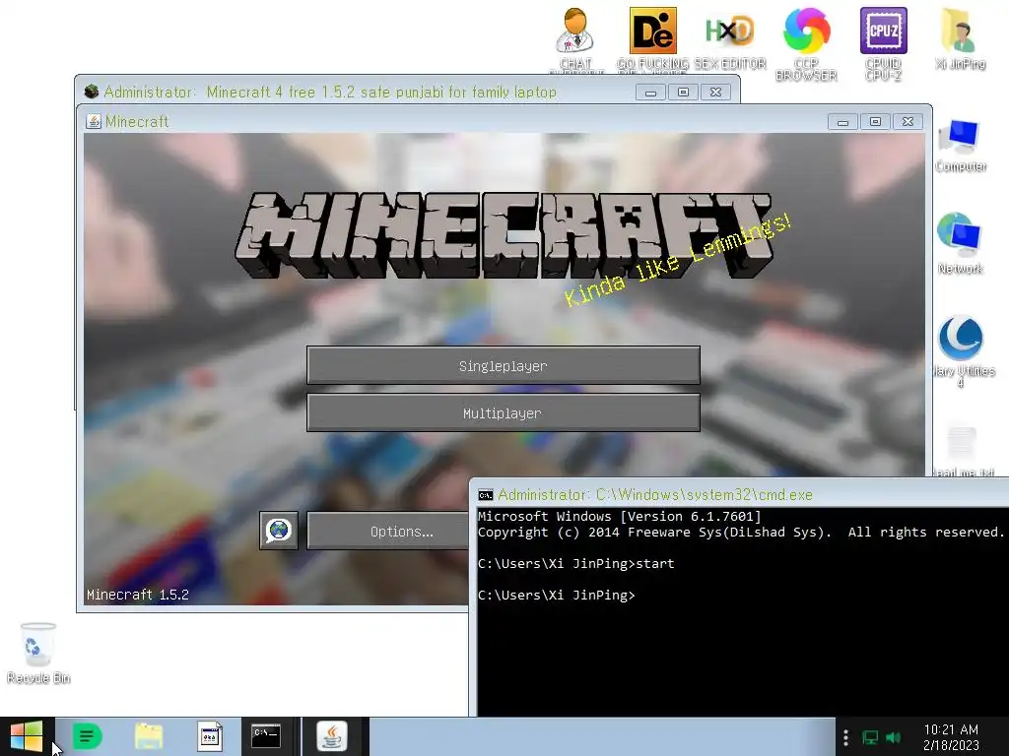Click the cmd.exe window title bar
Screen dimensions: 1009x756
[740, 494]
